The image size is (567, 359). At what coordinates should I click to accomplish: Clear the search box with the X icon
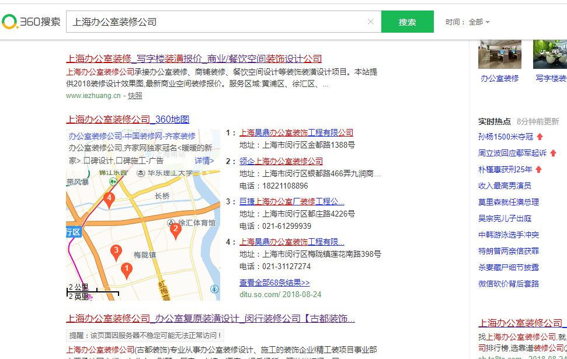[x=371, y=22]
